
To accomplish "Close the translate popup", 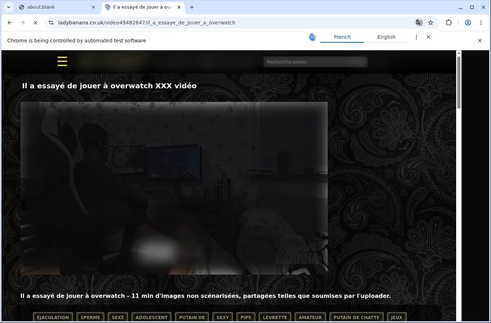I will click(428, 37).
